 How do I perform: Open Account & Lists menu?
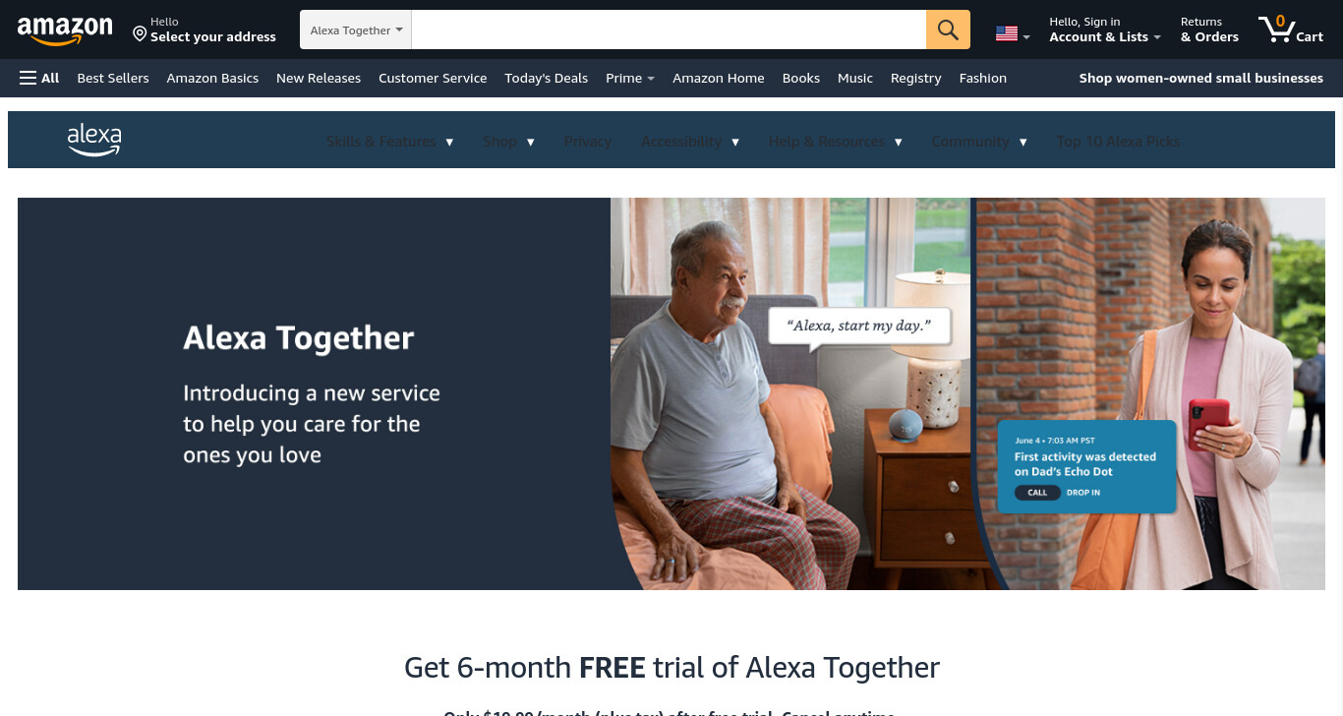point(1105,30)
